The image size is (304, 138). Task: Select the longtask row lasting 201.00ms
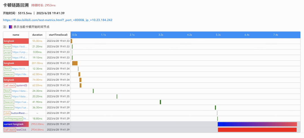(x=152, y=63)
